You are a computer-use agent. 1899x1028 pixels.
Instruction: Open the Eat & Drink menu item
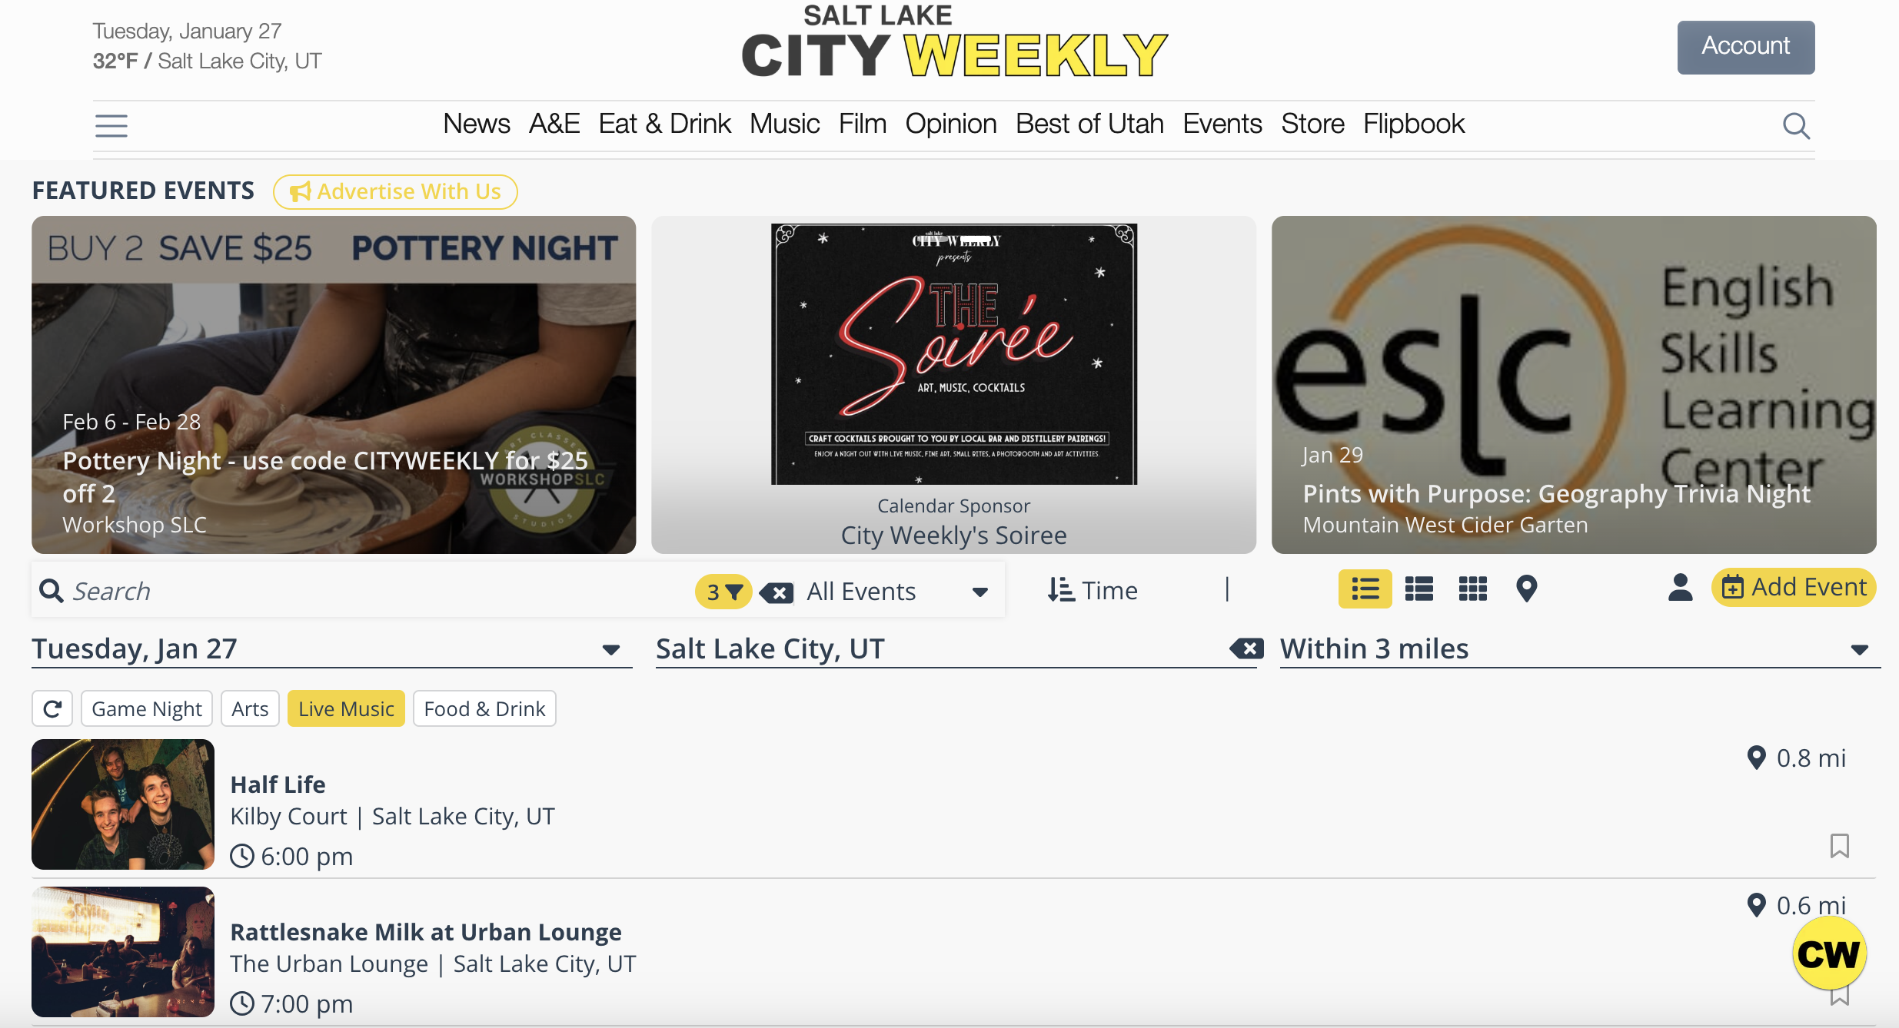coord(664,124)
